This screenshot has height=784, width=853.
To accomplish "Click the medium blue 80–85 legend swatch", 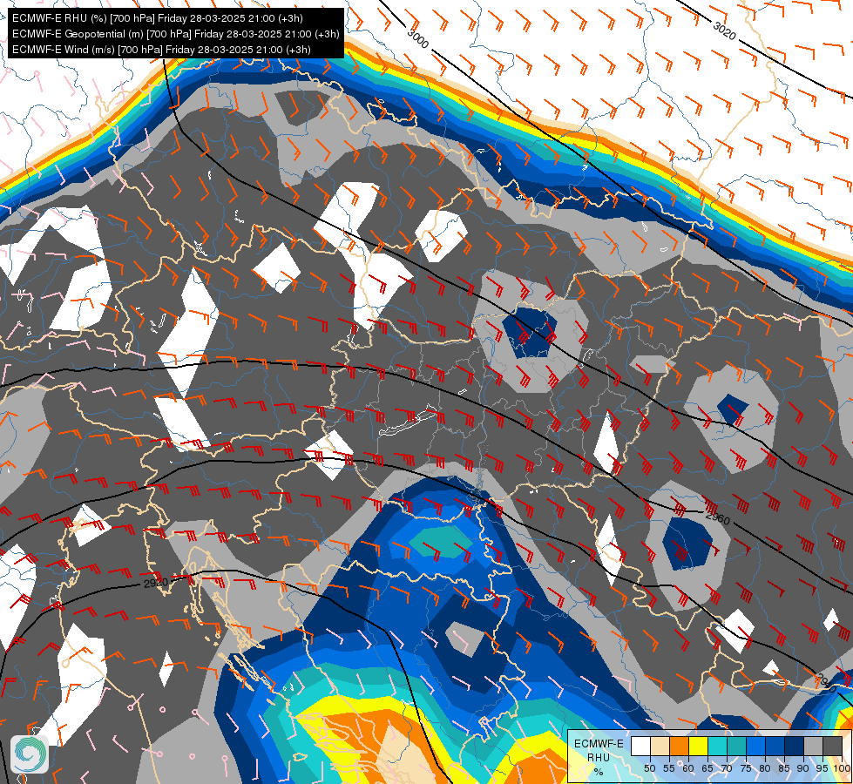I will [775, 746].
